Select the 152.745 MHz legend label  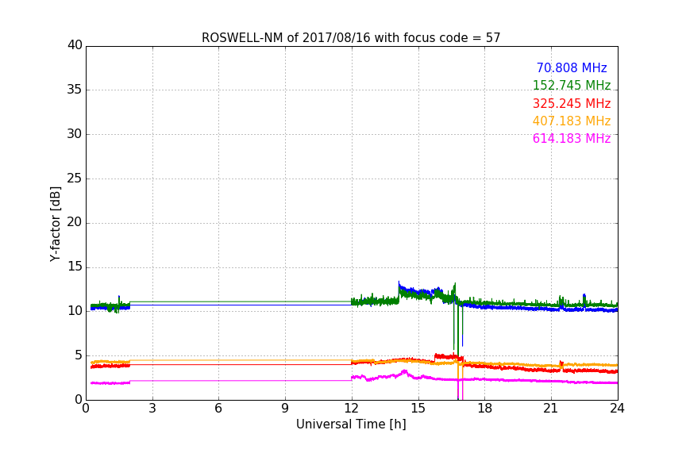(x=572, y=85)
